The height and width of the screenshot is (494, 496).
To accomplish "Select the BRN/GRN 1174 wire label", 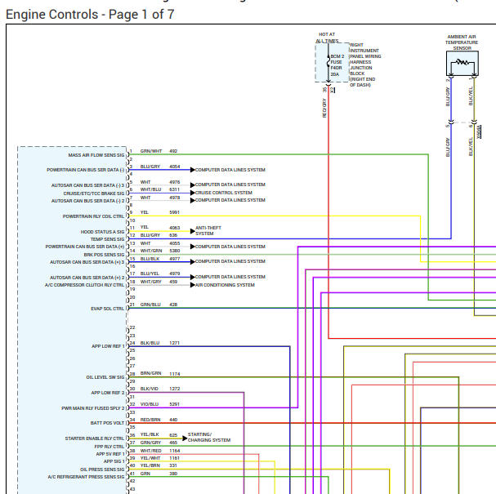I will tap(160, 374).
